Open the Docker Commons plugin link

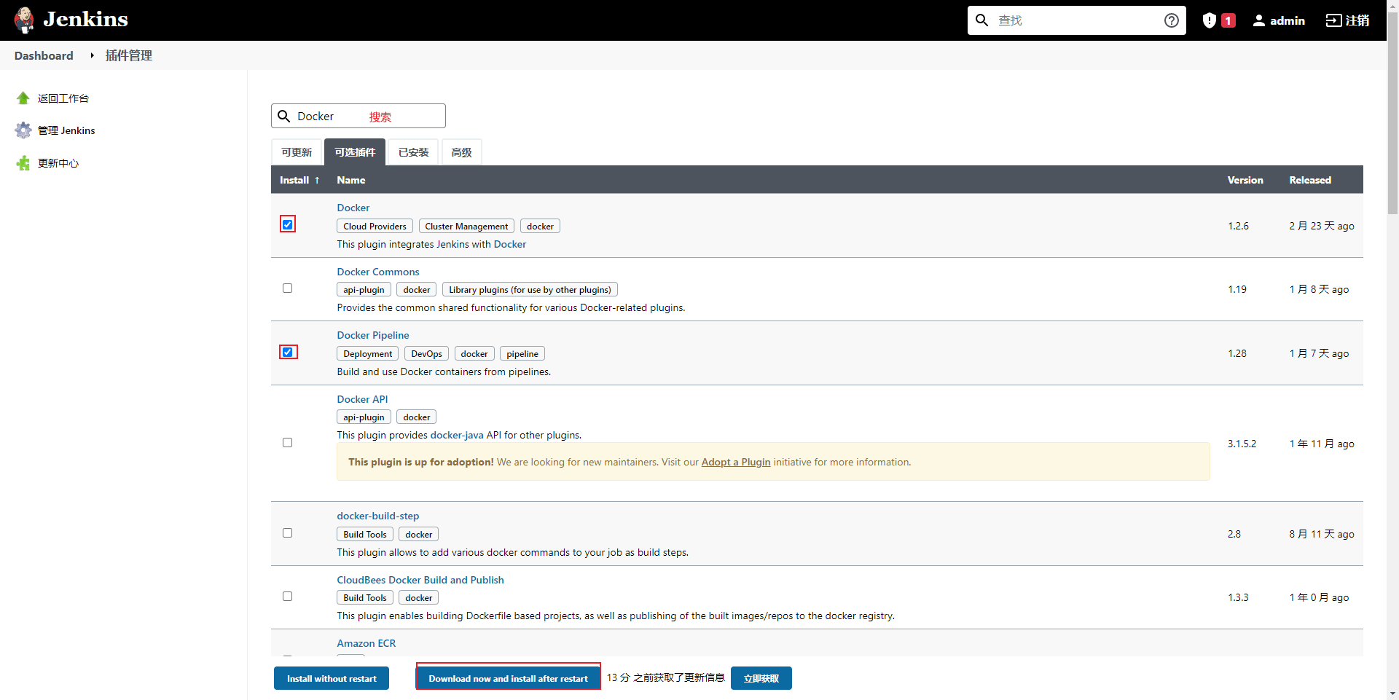point(378,272)
